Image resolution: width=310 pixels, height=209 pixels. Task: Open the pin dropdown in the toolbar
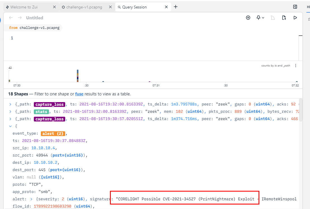tap(260, 18)
